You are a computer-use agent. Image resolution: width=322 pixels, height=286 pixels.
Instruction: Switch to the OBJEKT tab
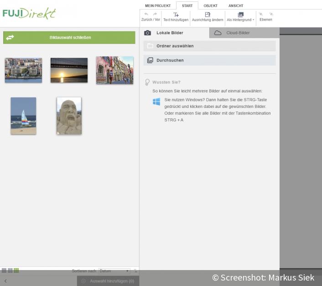point(211,6)
